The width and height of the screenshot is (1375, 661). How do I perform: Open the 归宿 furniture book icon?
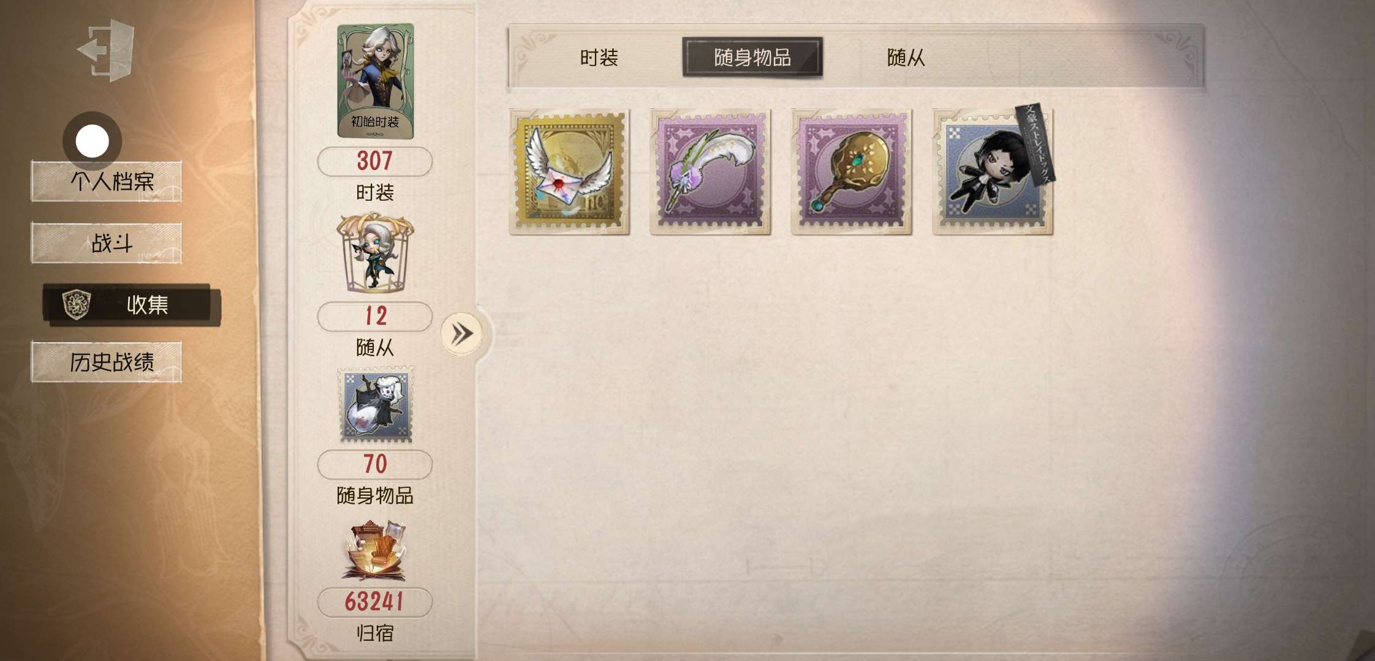375,551
